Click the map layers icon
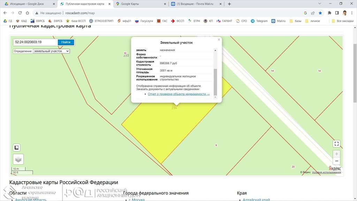Screen dimensions: 357x201 tap(18, 159)
